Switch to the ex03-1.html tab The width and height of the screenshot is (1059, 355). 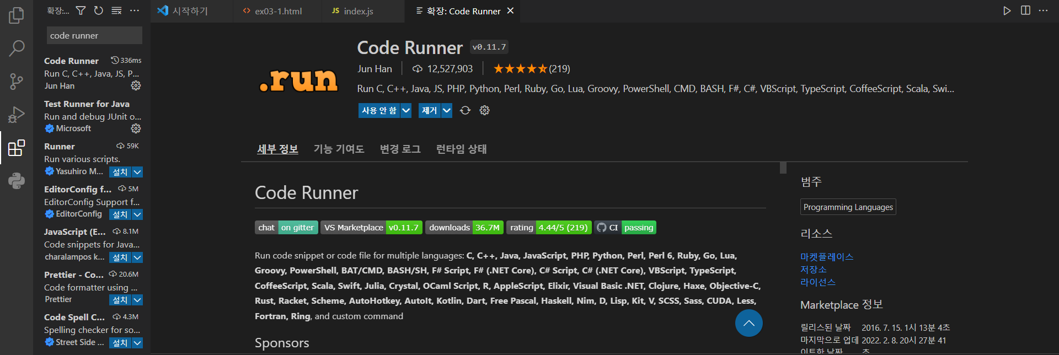278,11
